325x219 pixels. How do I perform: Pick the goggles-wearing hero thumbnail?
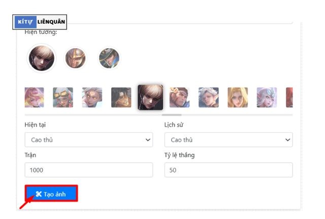(63, 97)
